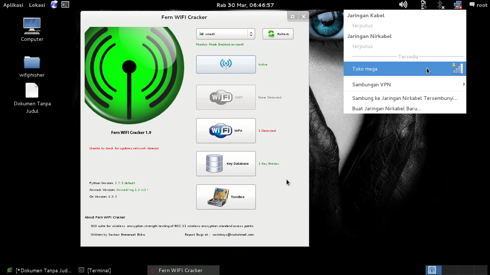
Task: Click the 'Active' scan status text
Action: 263,64
